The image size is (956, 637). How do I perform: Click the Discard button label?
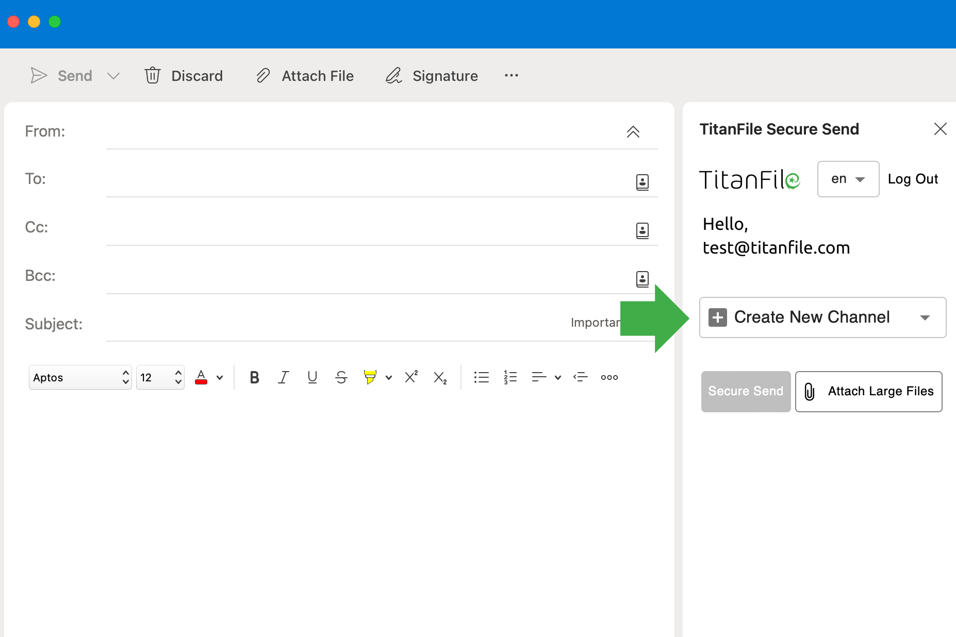pos(197,76)
